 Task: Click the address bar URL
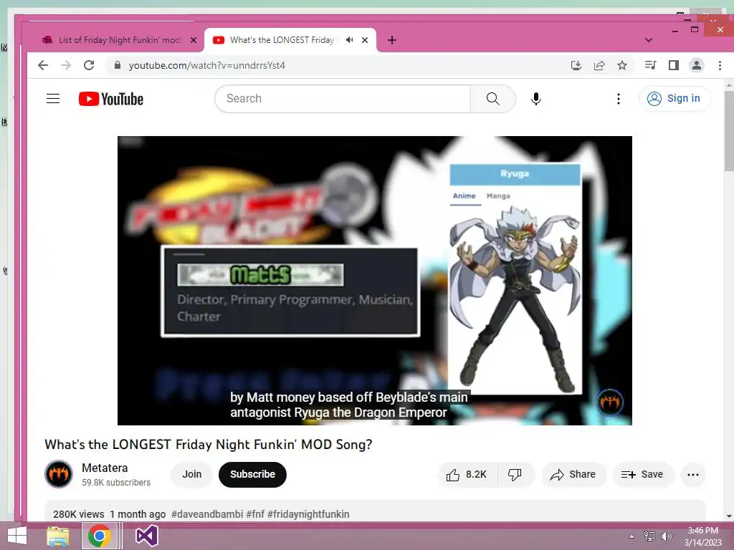pos(207,65)
